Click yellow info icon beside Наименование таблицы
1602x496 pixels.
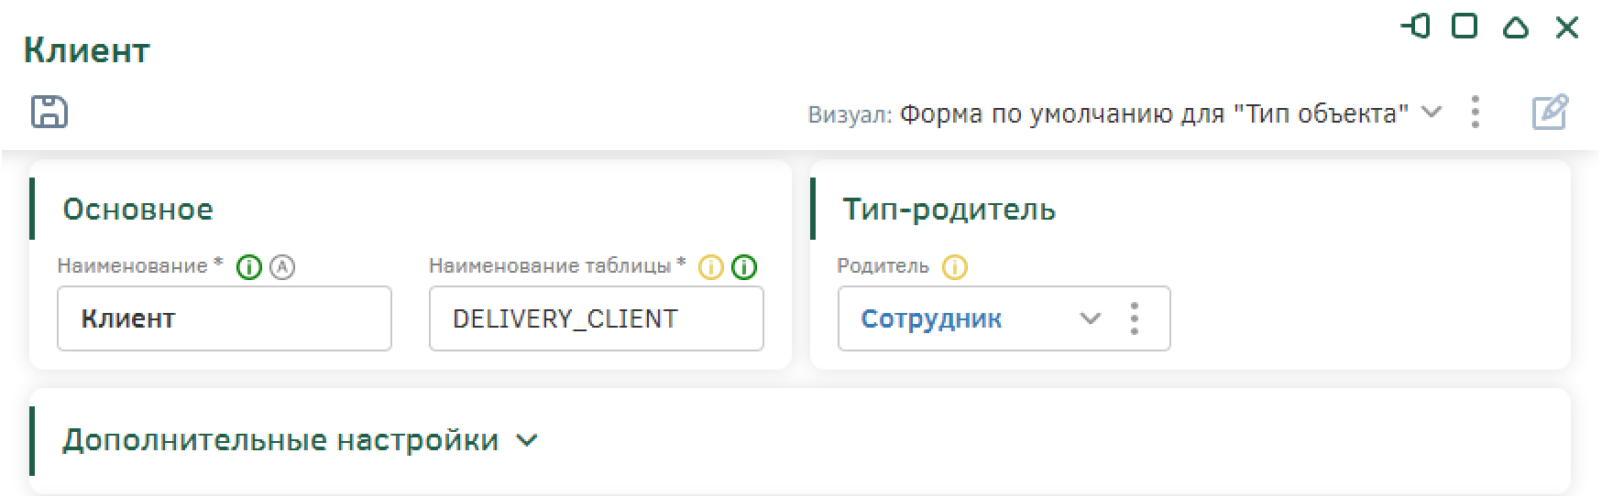pyautogui.click(x=711, y=267)
